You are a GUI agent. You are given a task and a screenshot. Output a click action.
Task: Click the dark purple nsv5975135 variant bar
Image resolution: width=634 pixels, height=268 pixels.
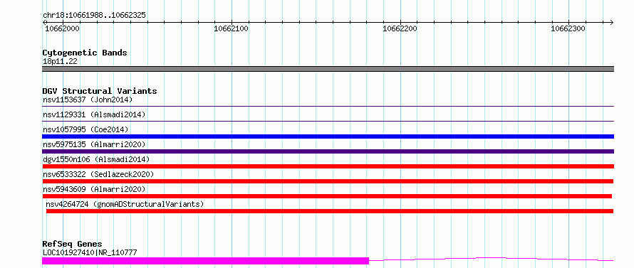pyautogui.click(x=328, y=151)
